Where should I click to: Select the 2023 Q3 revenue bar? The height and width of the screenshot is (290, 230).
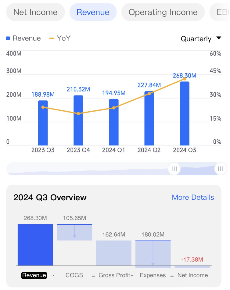click(43, 123)
